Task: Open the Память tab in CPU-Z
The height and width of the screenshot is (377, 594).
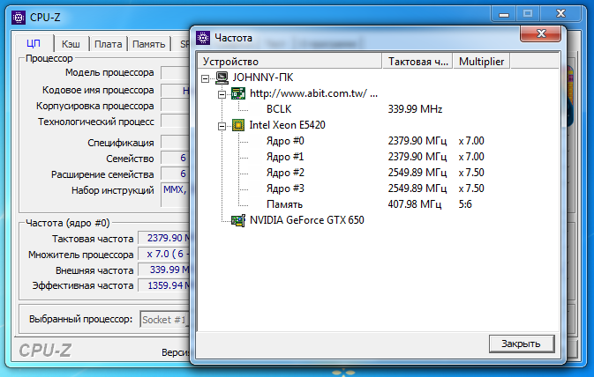Action: click(x=149, y=44)
